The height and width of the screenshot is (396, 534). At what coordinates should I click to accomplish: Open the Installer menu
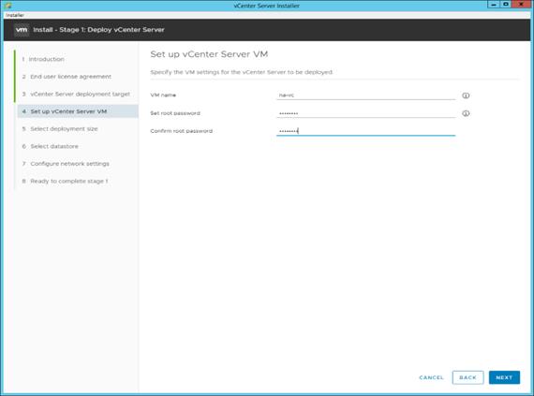(x=15, y=15)
